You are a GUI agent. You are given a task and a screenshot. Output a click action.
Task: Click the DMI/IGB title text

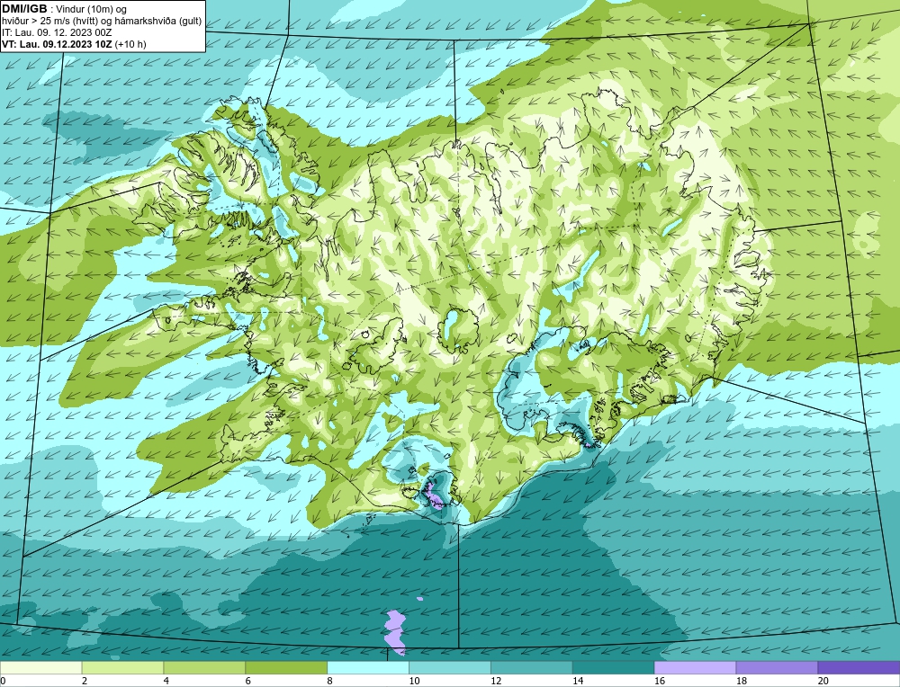pos(24,9)
